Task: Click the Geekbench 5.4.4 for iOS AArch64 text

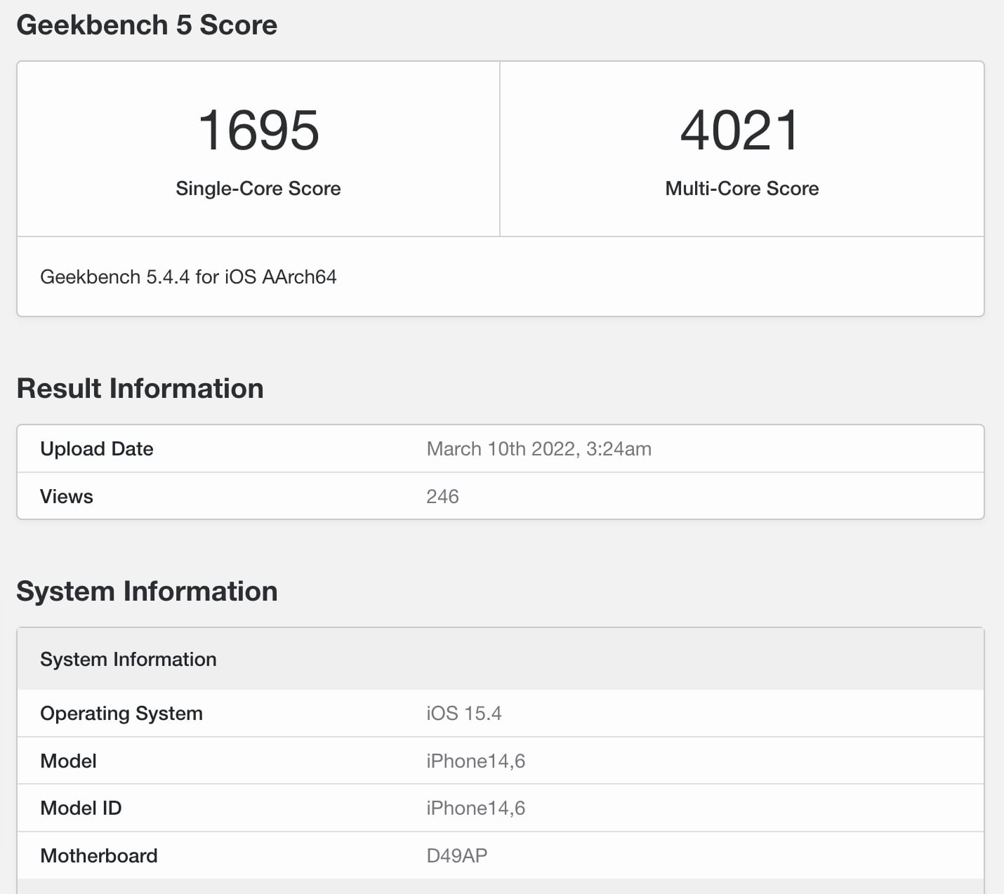Action: click(188, 276)
